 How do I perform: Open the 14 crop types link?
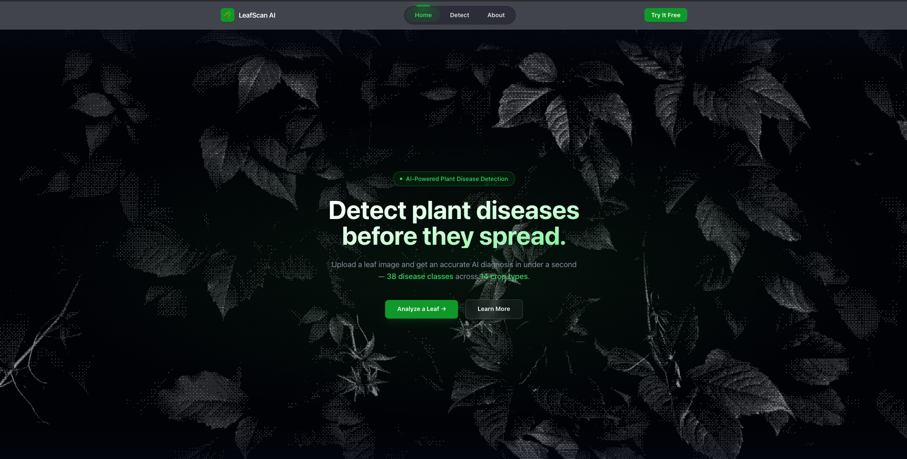coord(503,276)
